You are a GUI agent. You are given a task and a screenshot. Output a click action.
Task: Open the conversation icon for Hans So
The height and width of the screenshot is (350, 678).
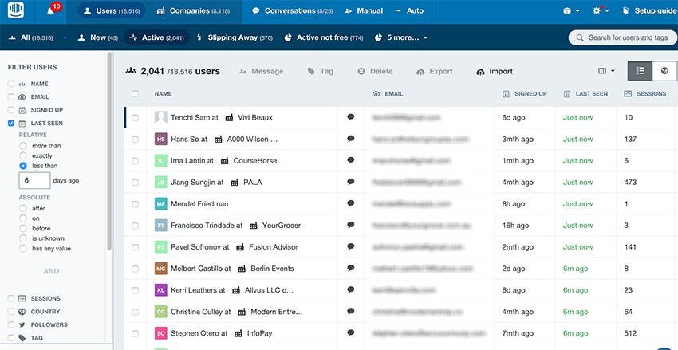(351, 139)
